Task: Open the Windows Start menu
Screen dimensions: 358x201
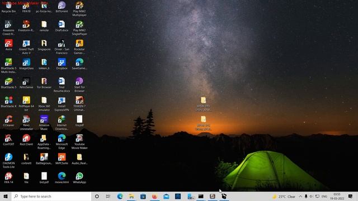Action: tap(6, 197)
